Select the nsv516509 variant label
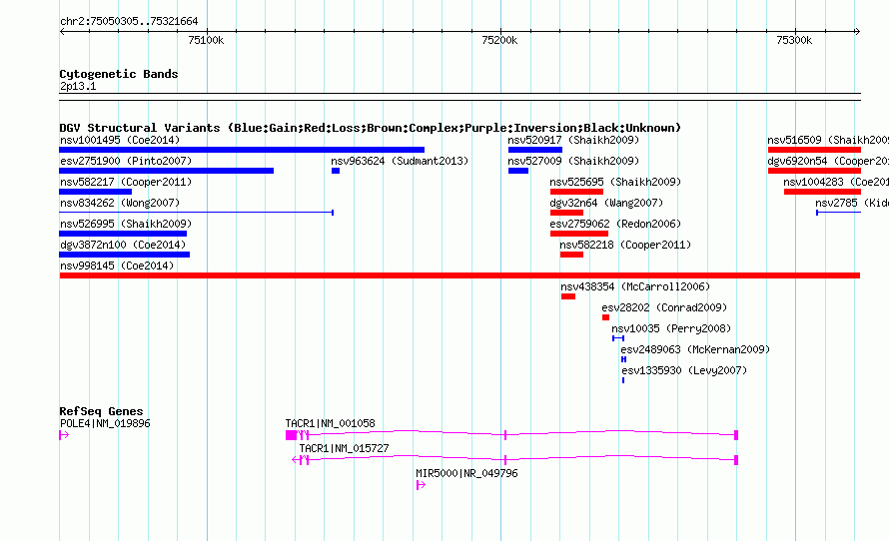Image resolution: width=889 pixels, height=541 pixels. (828, 140)
